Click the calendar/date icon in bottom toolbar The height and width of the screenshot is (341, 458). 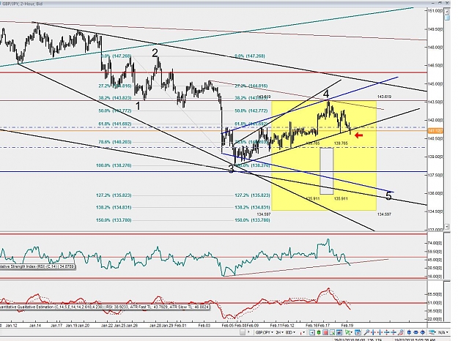[x=358, y=332]
